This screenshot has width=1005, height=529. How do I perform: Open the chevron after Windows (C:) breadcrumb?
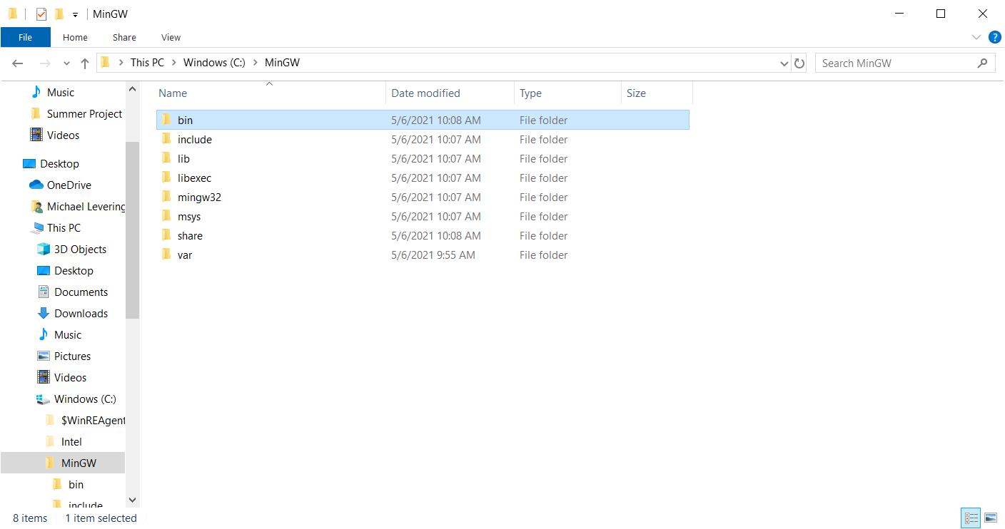(255, 63)
